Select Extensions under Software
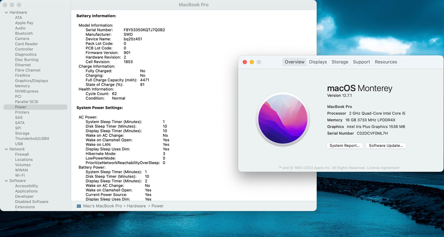 coord(25,207)
